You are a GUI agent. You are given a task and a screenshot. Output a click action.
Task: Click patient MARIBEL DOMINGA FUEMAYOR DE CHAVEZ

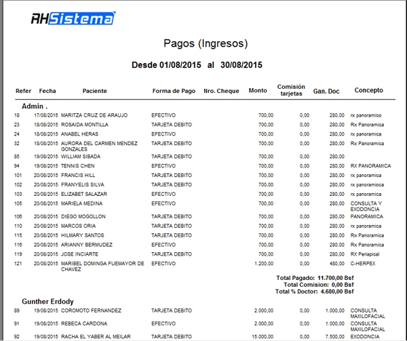[x=102, y=266]
